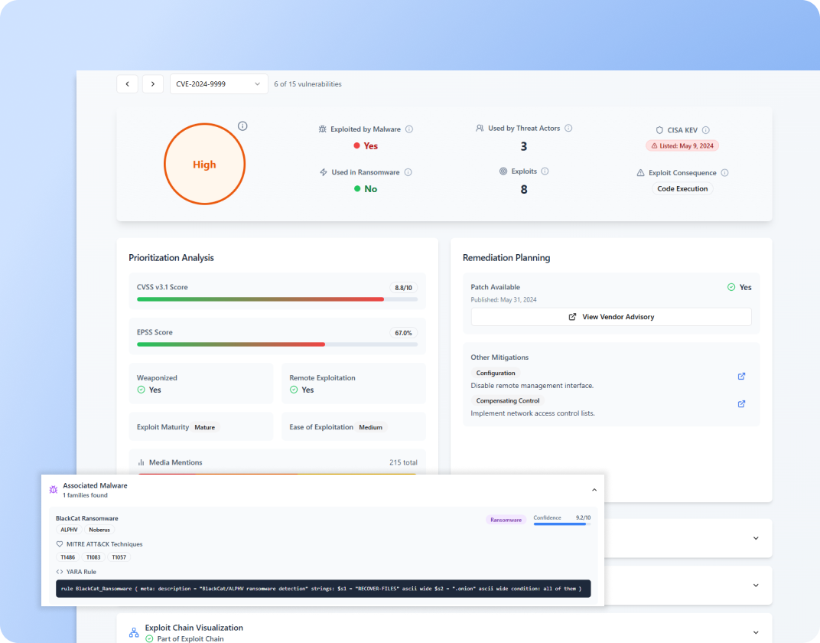Click the High severity circle indicator
The width and height of the screenshot is (820, 643).
pyautogui.click(x=204, y=164)
